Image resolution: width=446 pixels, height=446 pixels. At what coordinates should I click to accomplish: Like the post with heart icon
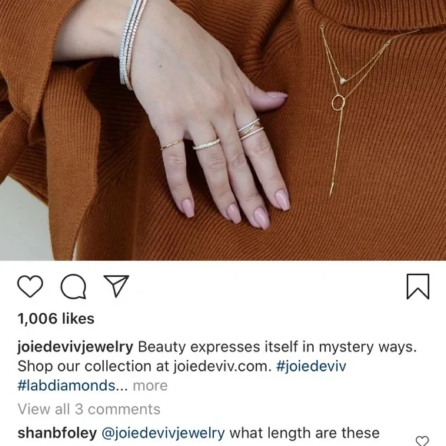point(30,286)
